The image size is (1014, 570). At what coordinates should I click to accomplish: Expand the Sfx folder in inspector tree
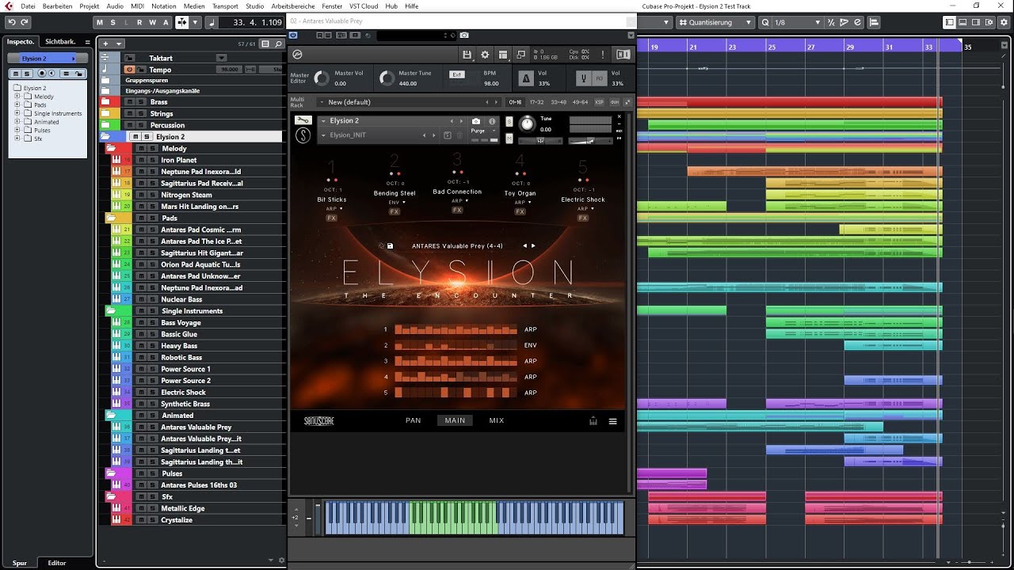point(17,139)
